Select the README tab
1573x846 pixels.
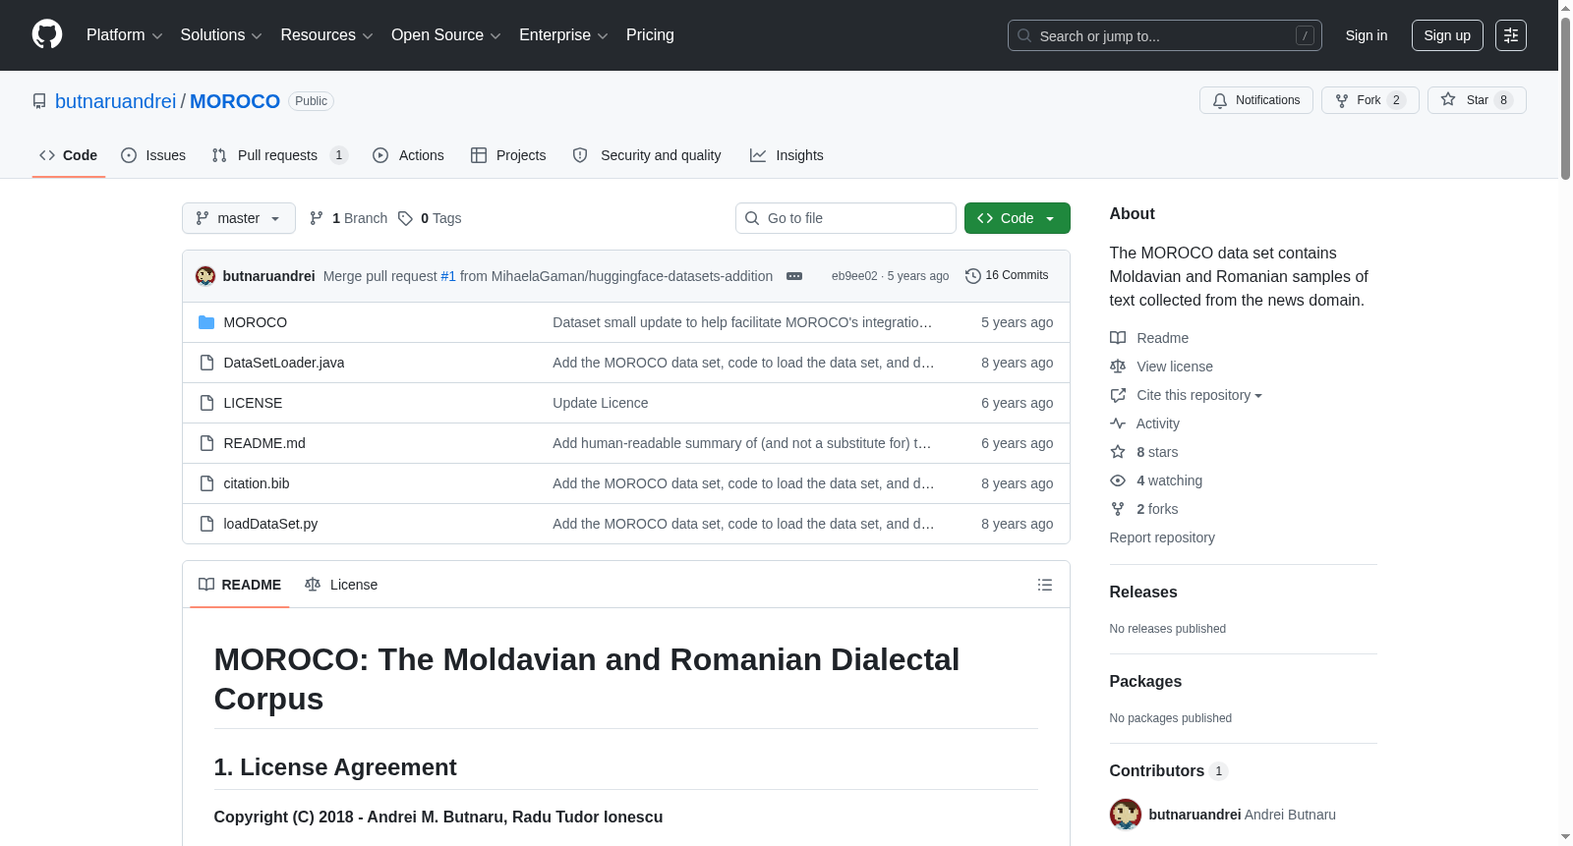240,585
